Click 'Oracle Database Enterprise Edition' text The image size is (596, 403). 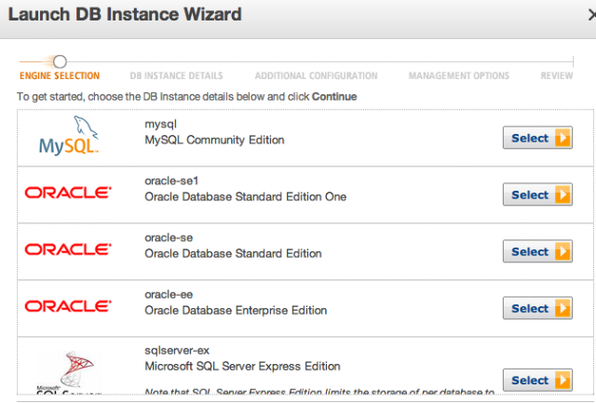(236, 310)
